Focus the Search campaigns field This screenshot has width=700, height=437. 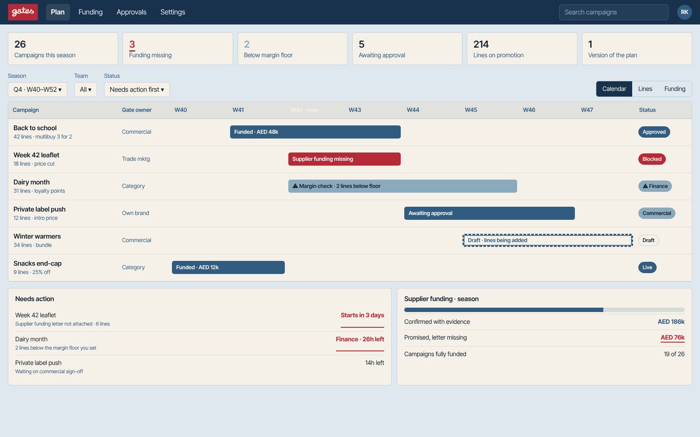(x=613, y=12)
